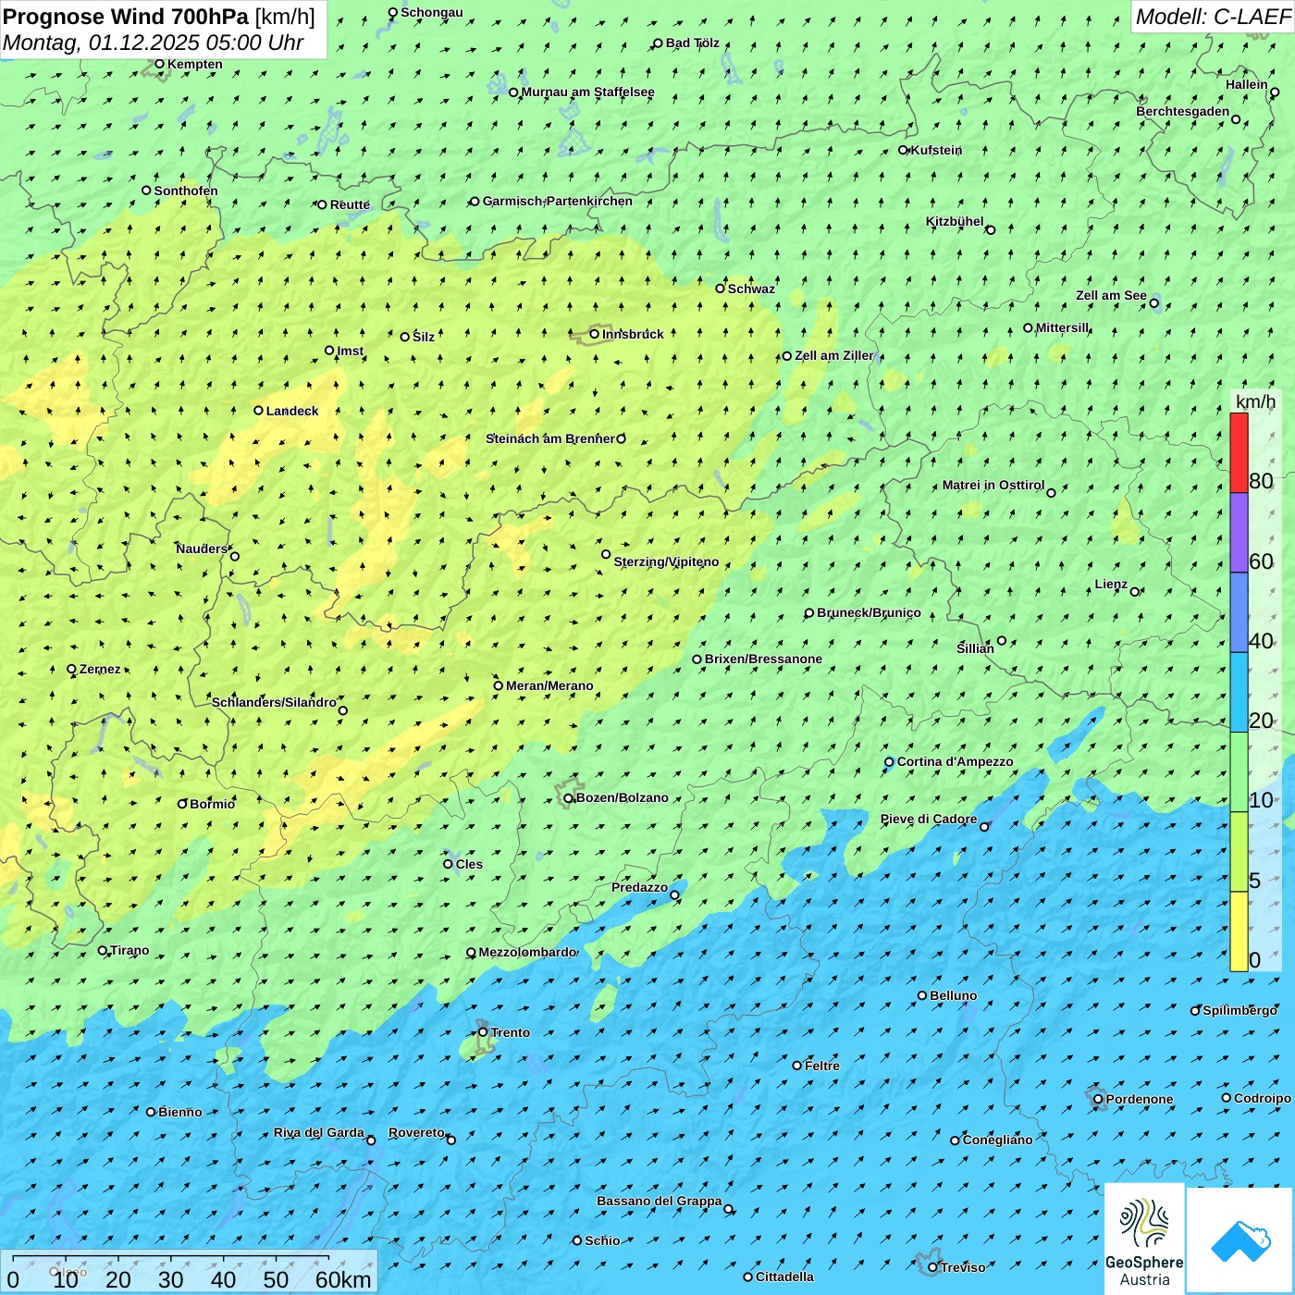Screen dimensions: 1295x1295
Task: Select the Cortina d'Ampezzo marker
Action: coord(890,762)
